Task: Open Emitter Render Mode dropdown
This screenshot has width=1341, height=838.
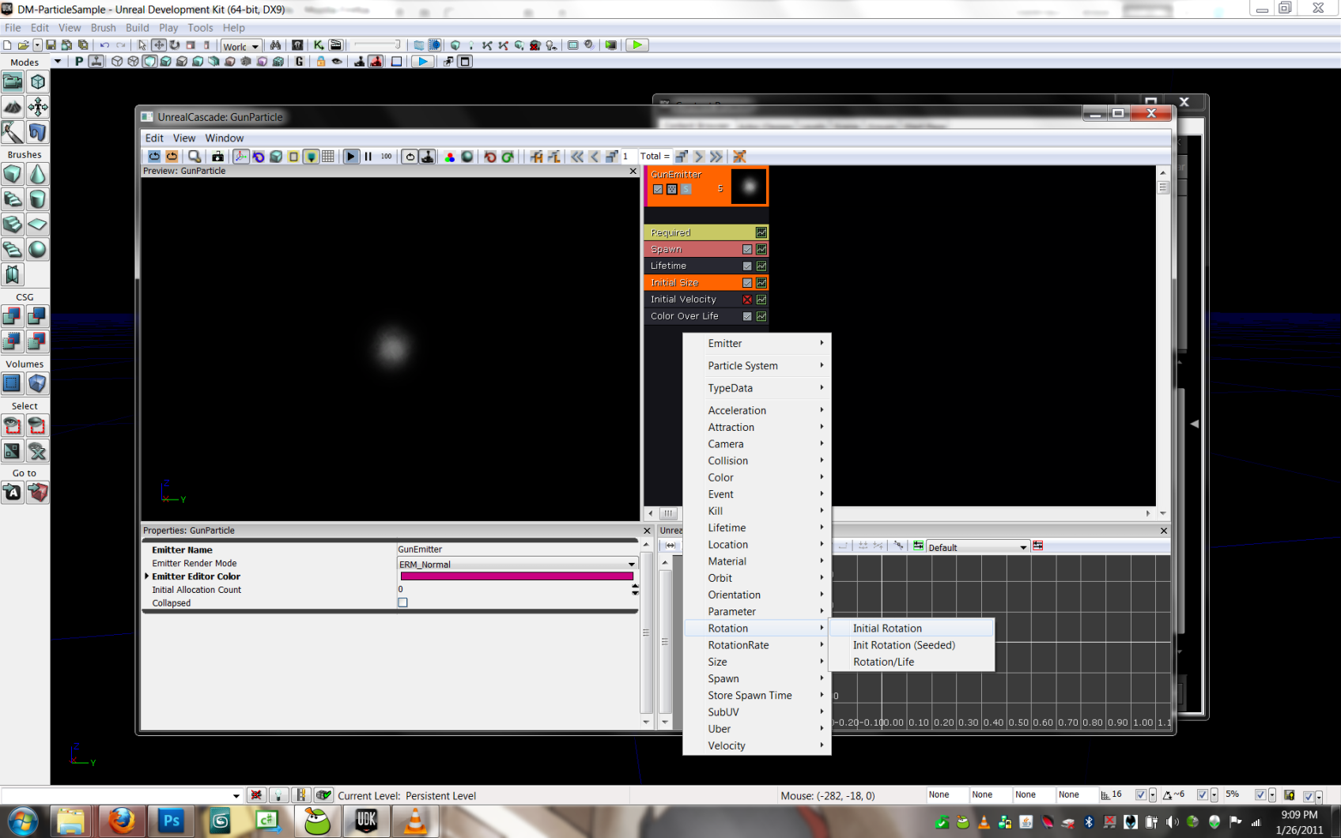Action: [x=517, y=564]
